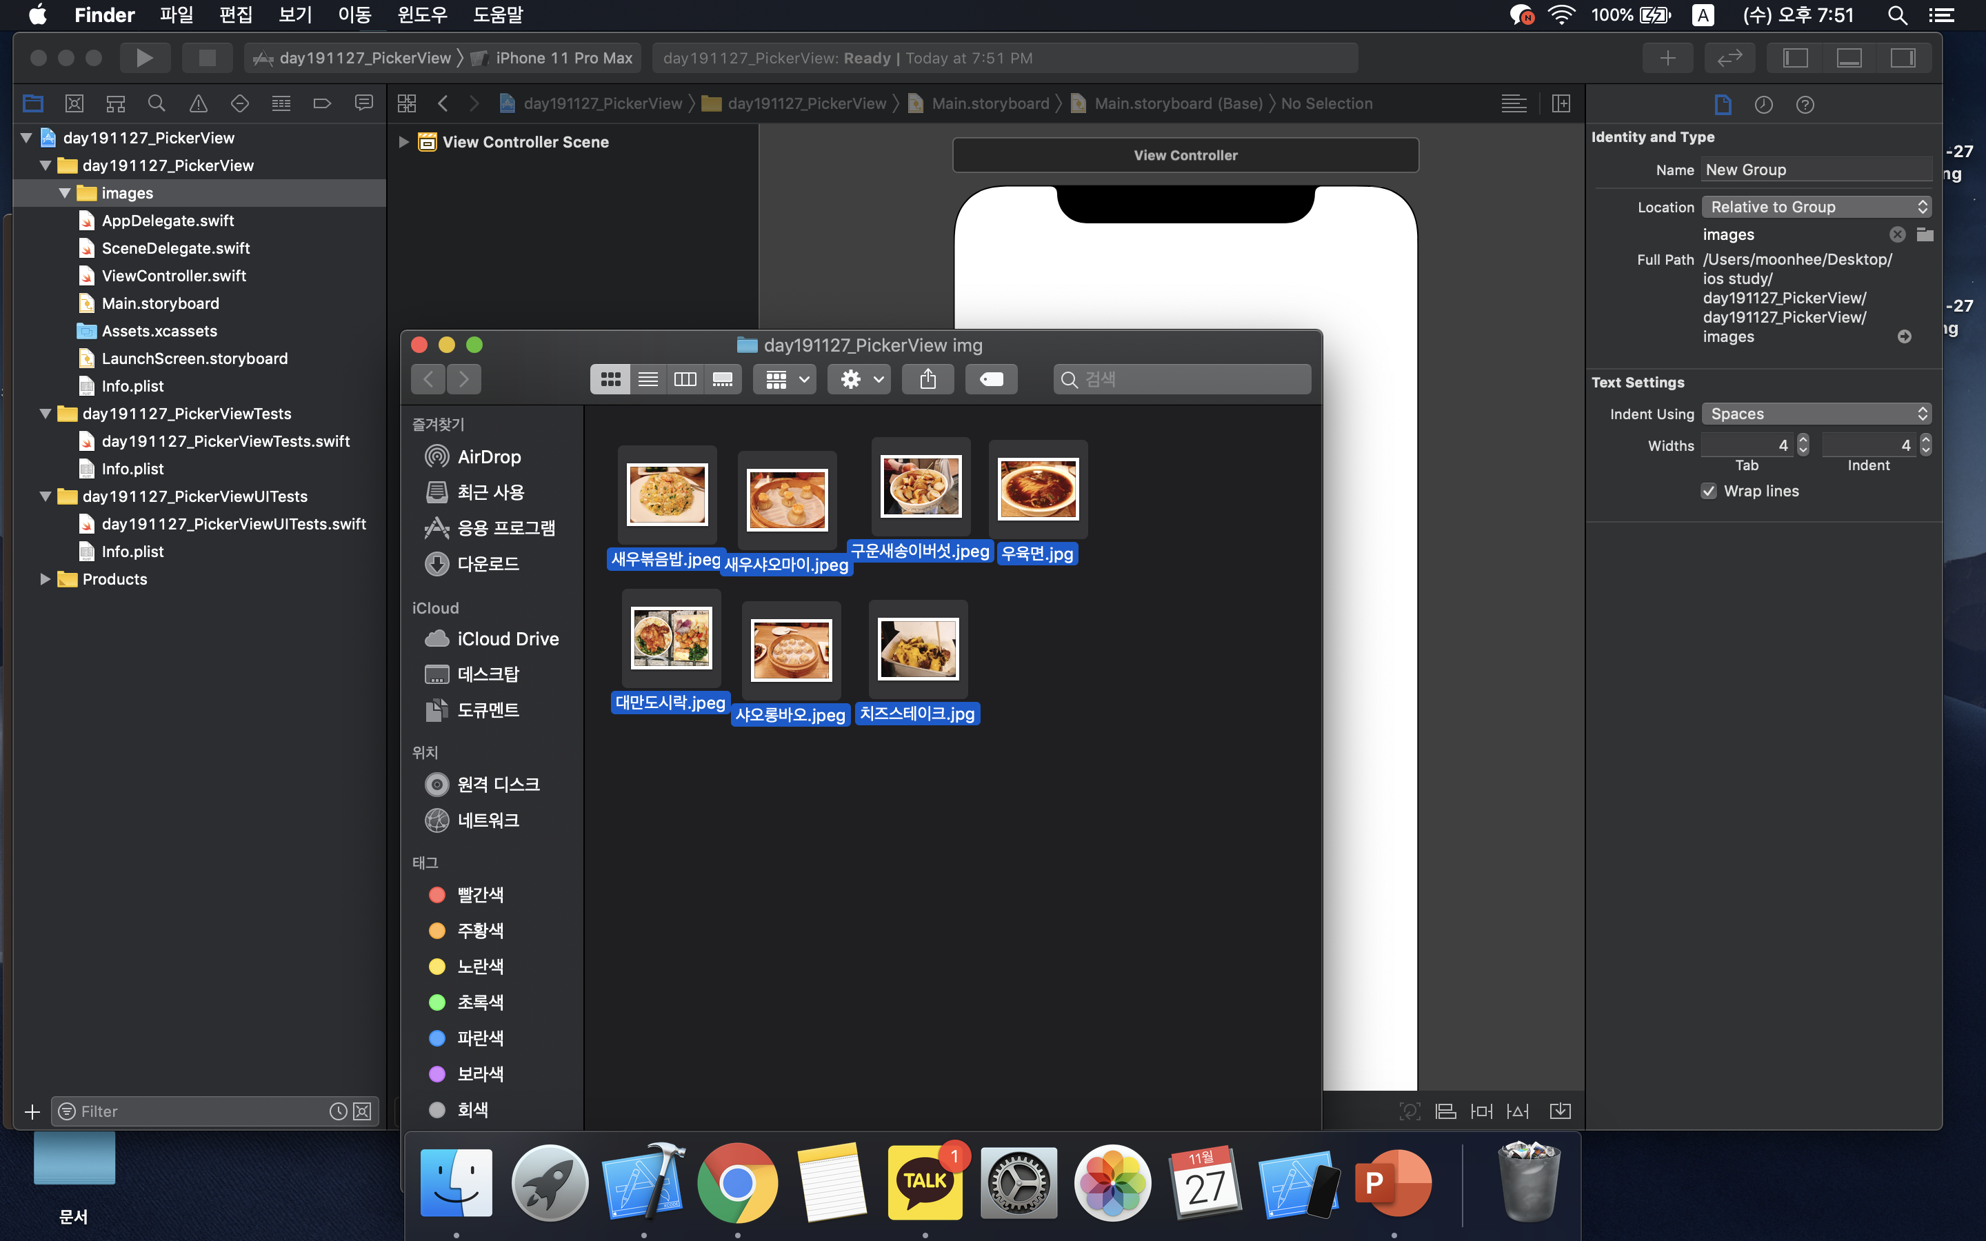This screenshot has height=1241, width=1986.
Task: Open the Issue navigator warning icon
Action: coord(198,103)
